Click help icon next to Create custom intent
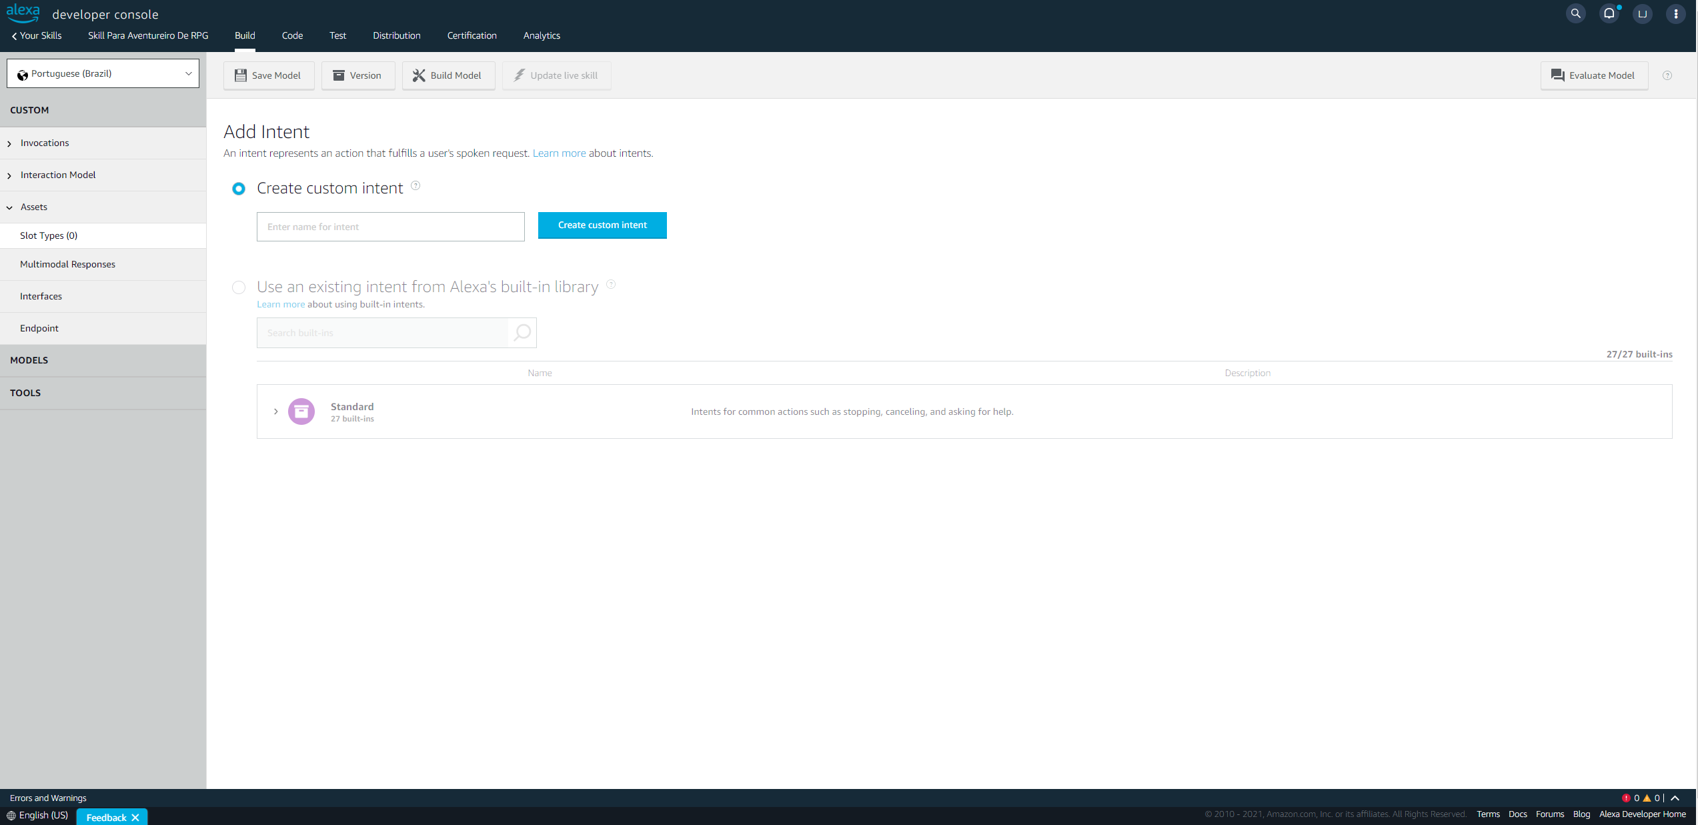This screenshot has width=1698, height=825. pos(415,185)
